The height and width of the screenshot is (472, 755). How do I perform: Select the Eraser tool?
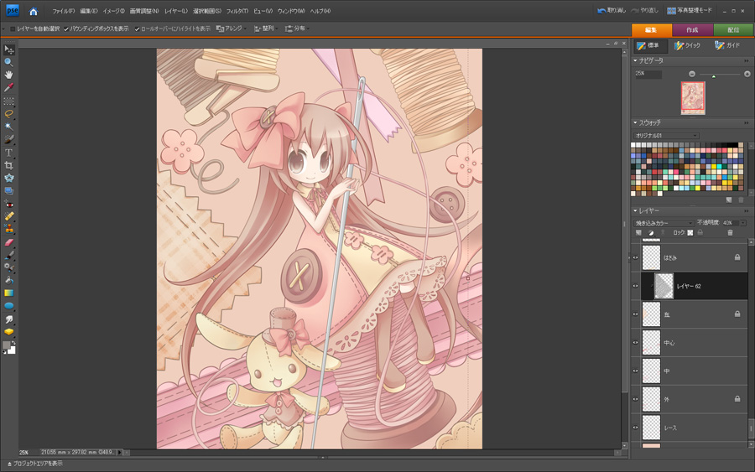8,242
